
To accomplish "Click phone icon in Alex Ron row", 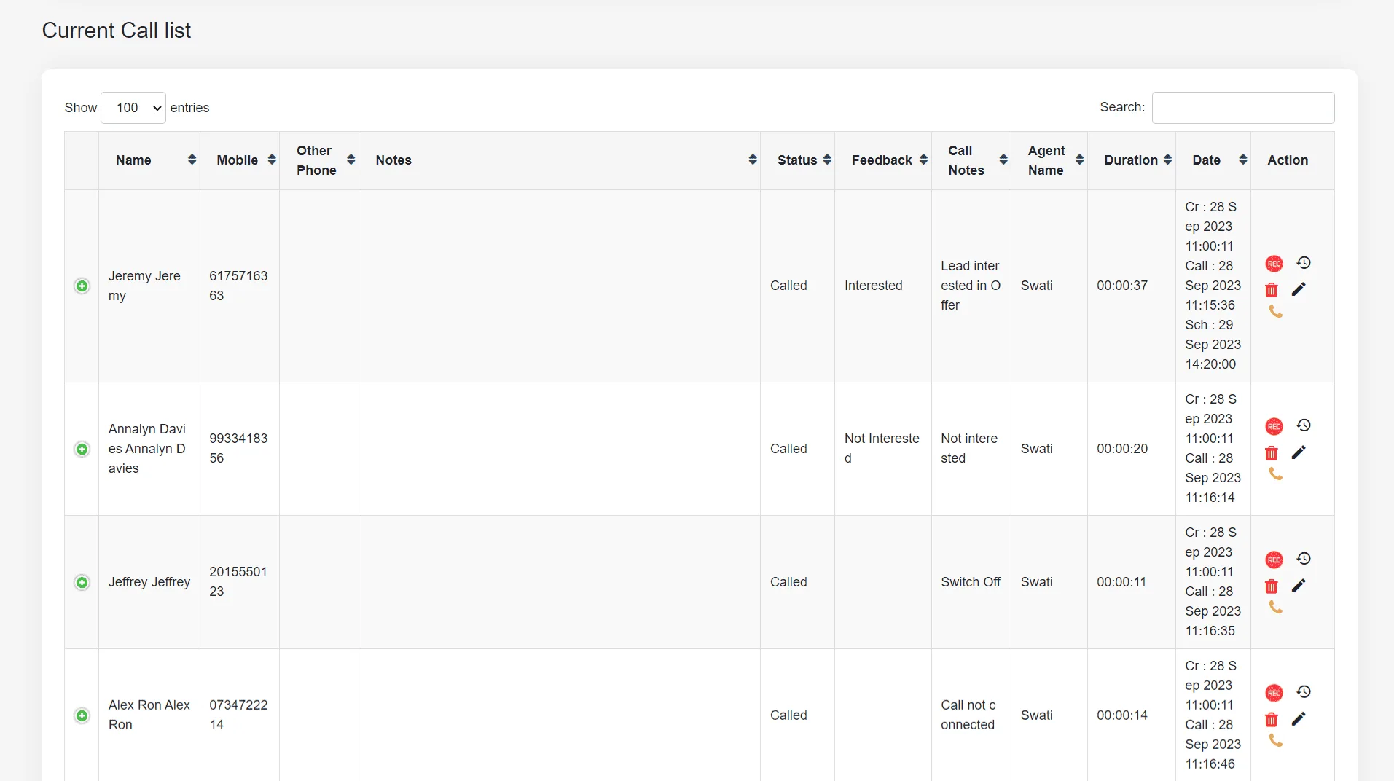I will point(1275,741).
